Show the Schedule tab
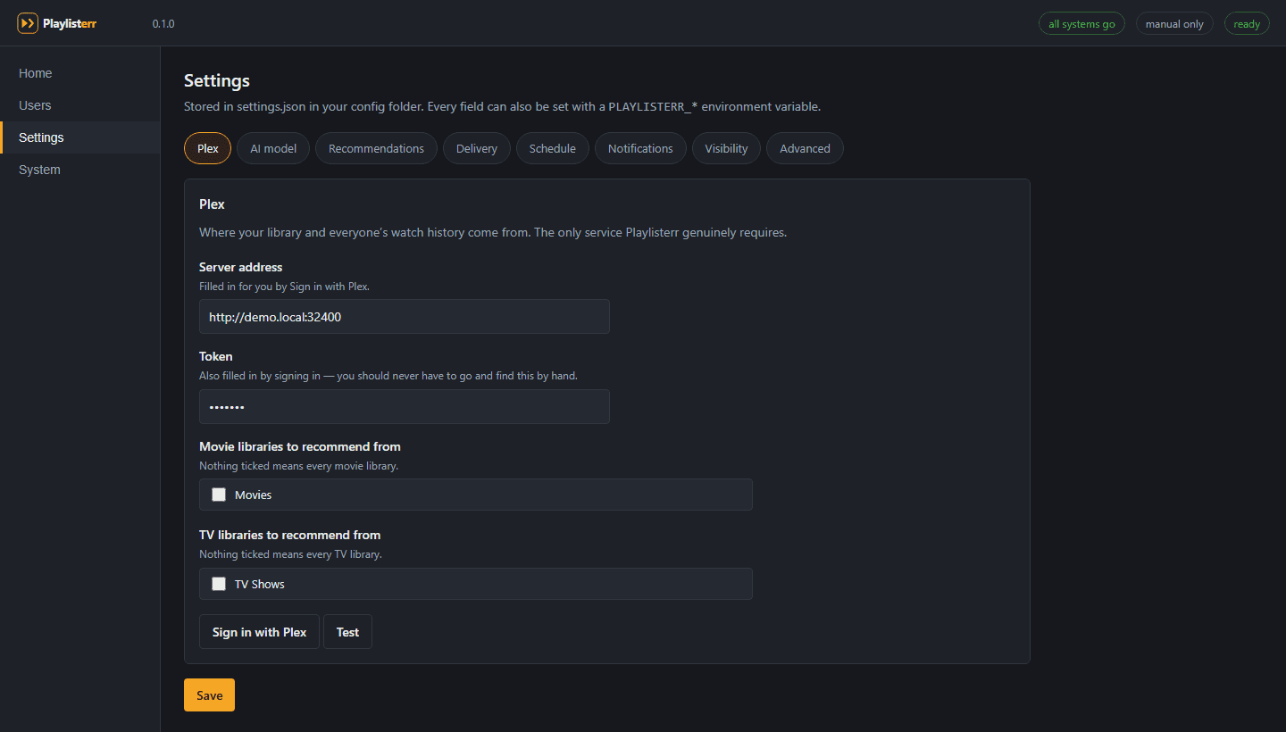Screen dimensions: 1286x732 (x=553, y=148)
